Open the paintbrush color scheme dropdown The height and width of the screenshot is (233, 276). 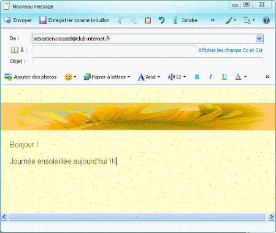click(x=231, y=20)
